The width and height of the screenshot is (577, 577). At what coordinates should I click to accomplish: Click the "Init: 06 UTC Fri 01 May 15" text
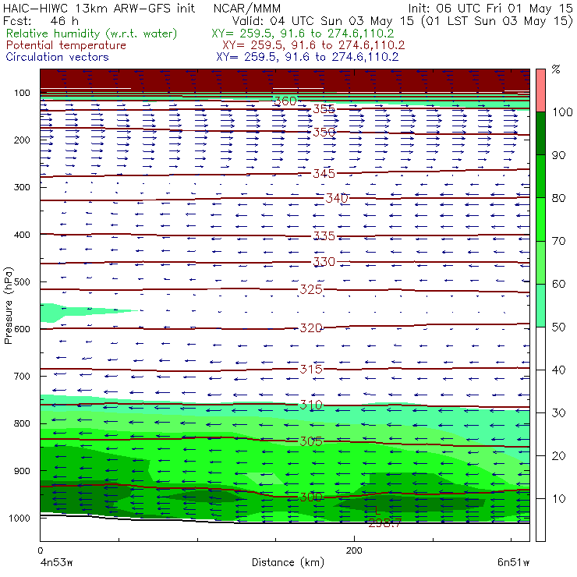(490, 9)
